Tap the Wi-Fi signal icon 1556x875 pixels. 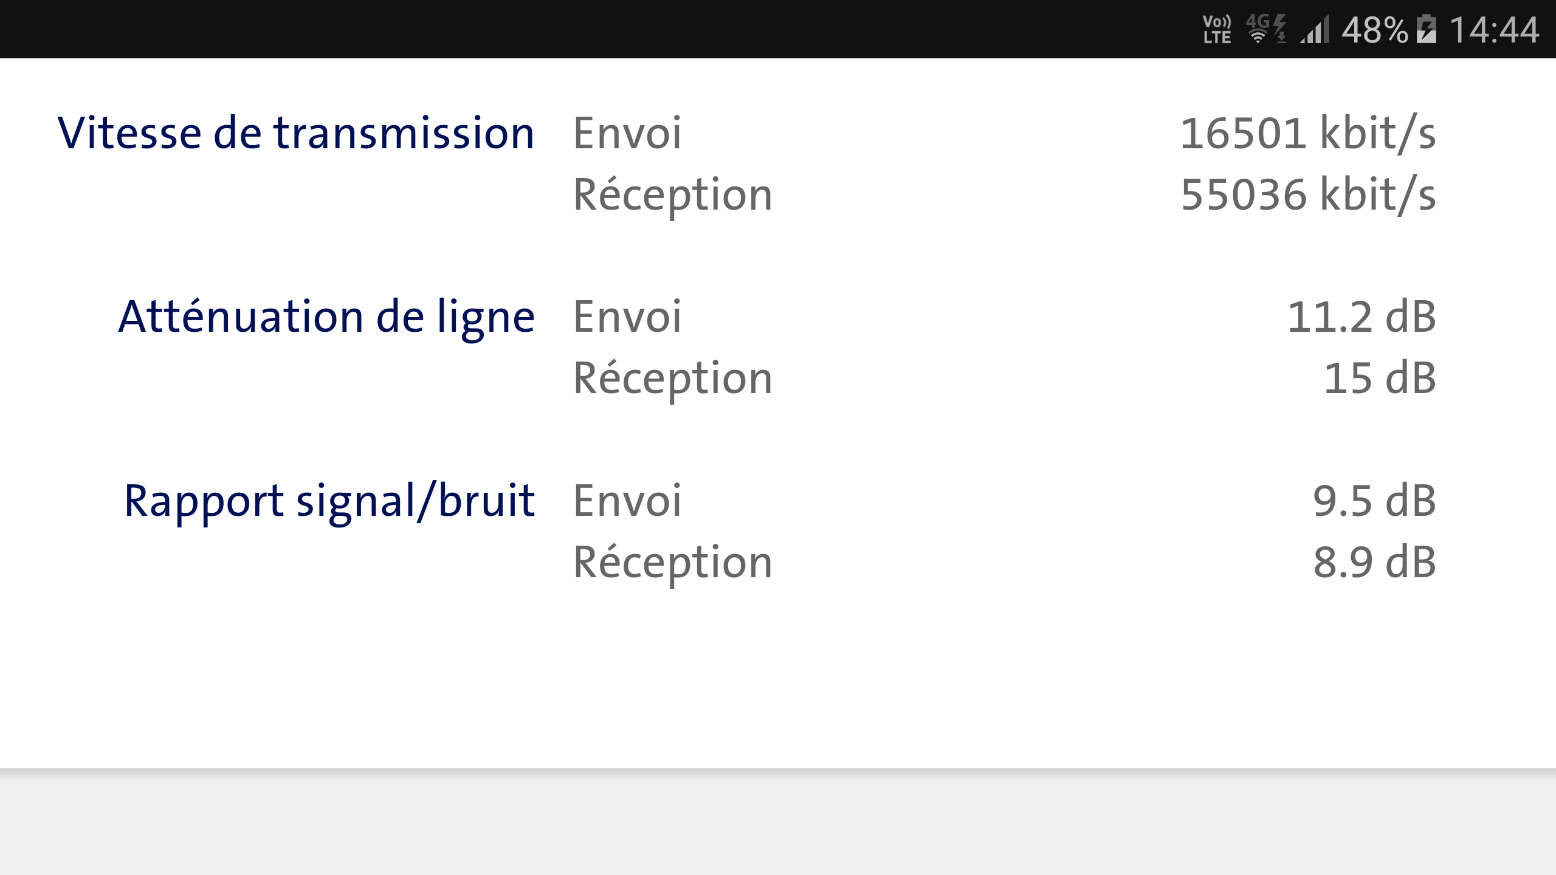click(x=1258, y=36)
